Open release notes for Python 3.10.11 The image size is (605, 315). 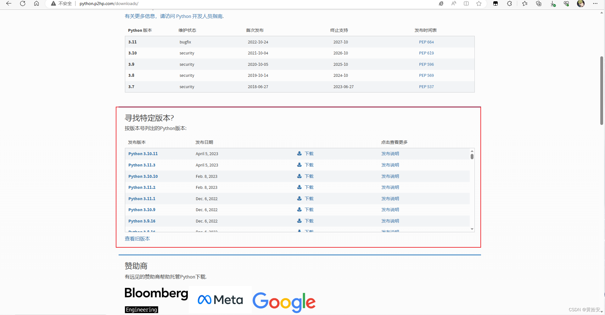(x=390, y=154)
